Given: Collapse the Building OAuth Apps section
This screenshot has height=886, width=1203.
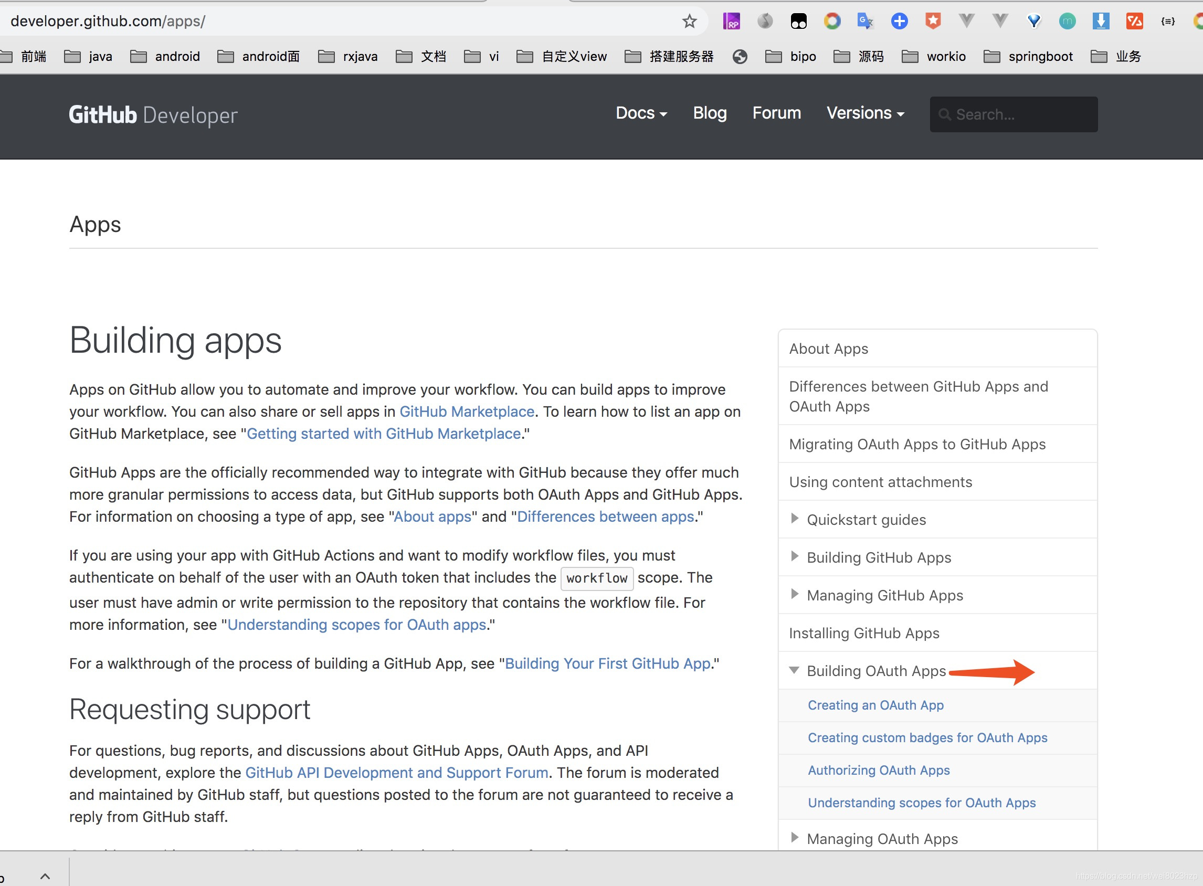Looking at the screenshot, I should [x=794, y=670].
